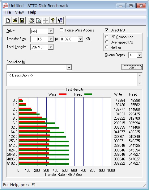This screenshot has width=149, height=190.
Task: Choose the Neither radio option
Action: click(107, 47)
